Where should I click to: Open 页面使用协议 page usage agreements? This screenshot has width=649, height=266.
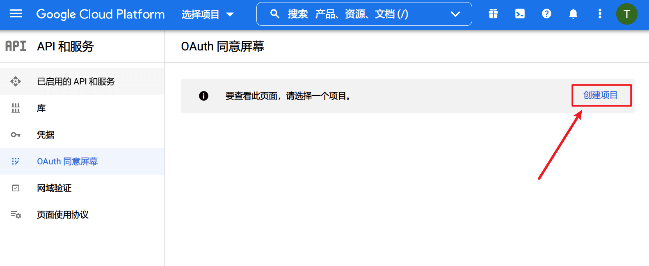coord(82,215)
